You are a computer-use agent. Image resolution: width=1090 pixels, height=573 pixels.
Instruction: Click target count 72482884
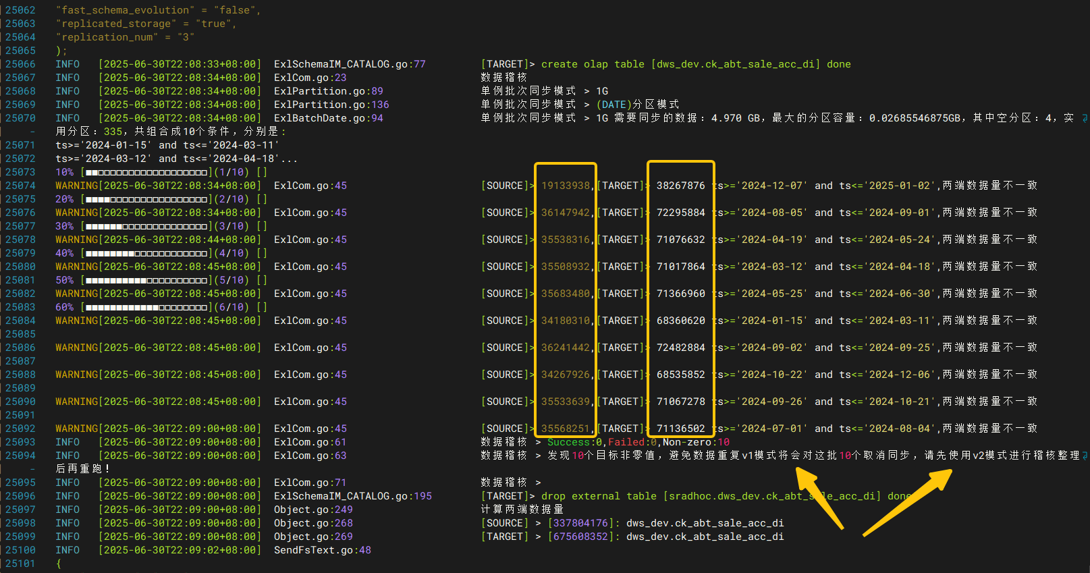pyautogui.click(x=681, y=348)
